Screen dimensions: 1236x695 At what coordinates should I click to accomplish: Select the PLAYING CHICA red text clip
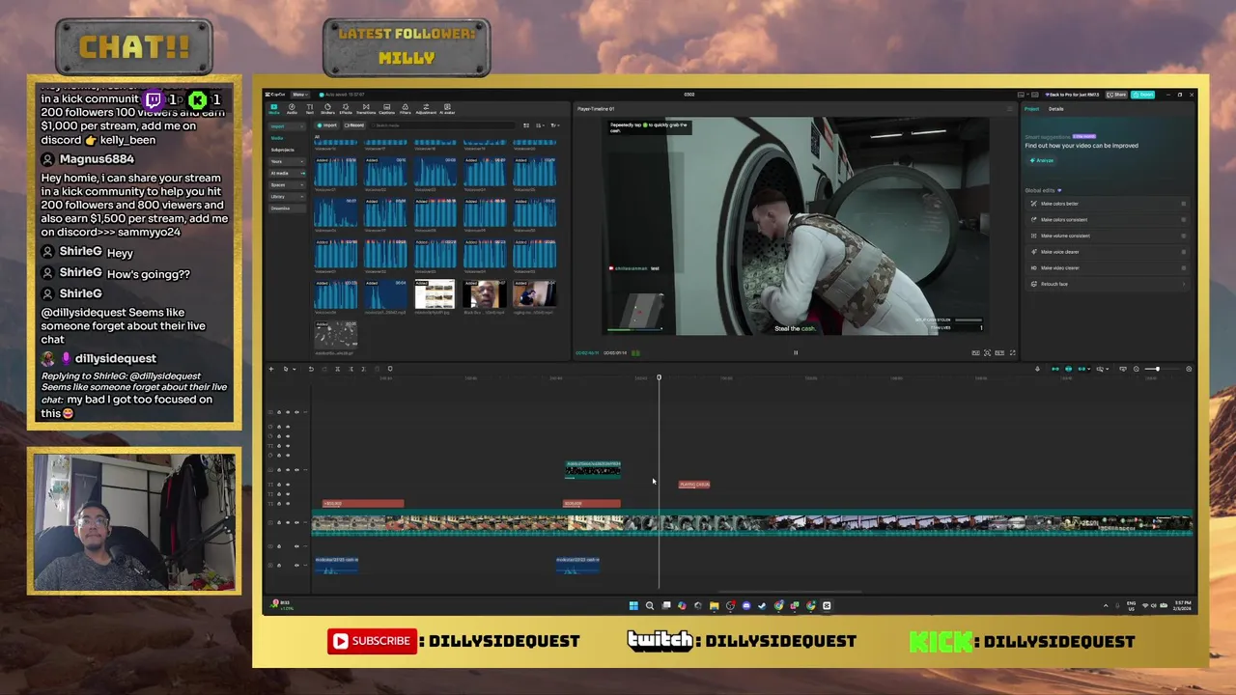coord(694,485)
